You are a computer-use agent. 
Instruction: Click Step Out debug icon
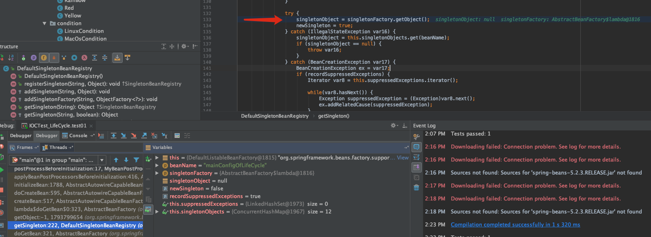pos(144,136)
